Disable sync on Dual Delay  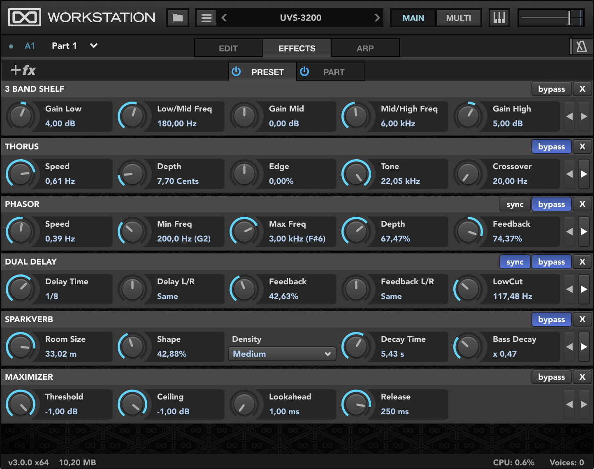(x=515, y=262)
